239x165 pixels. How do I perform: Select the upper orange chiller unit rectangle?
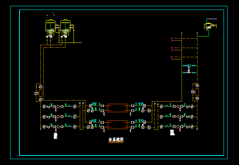coord(117,108)
